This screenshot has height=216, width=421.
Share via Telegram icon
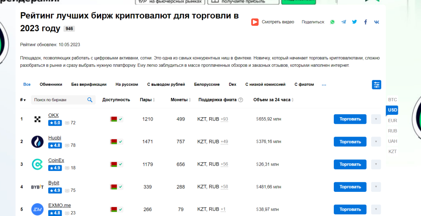tap(343, 22)
